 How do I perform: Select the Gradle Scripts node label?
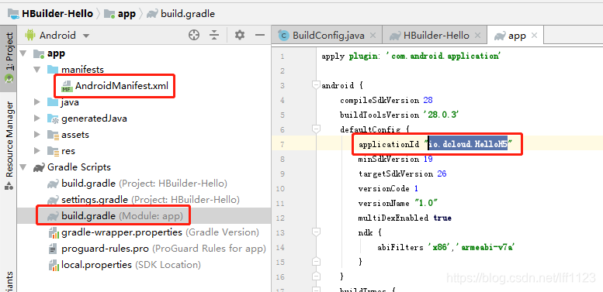click(x=79, y=167)
